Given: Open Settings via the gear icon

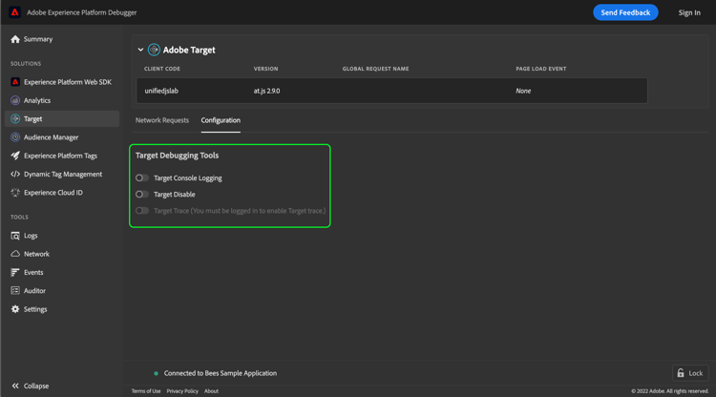Looking at the screenshot, I should pyautogui.click(x=15, y=309).
